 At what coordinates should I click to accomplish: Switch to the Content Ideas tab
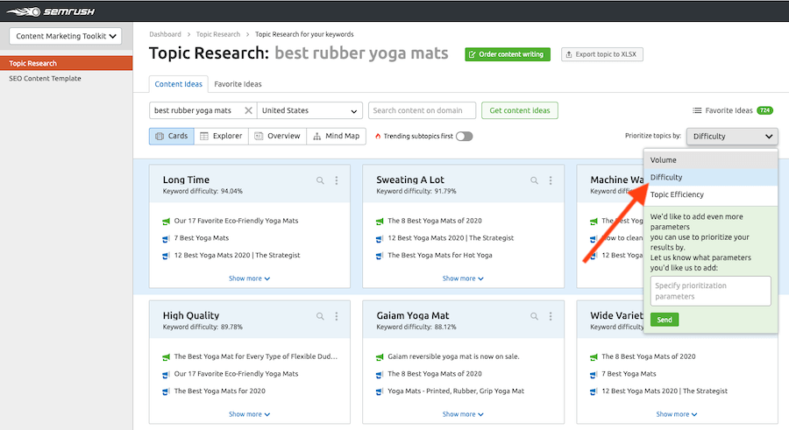pyautogui.click(x=178, y=84)
